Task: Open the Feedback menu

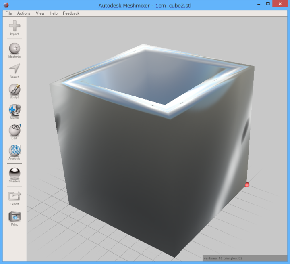Action: coord(71,13)
